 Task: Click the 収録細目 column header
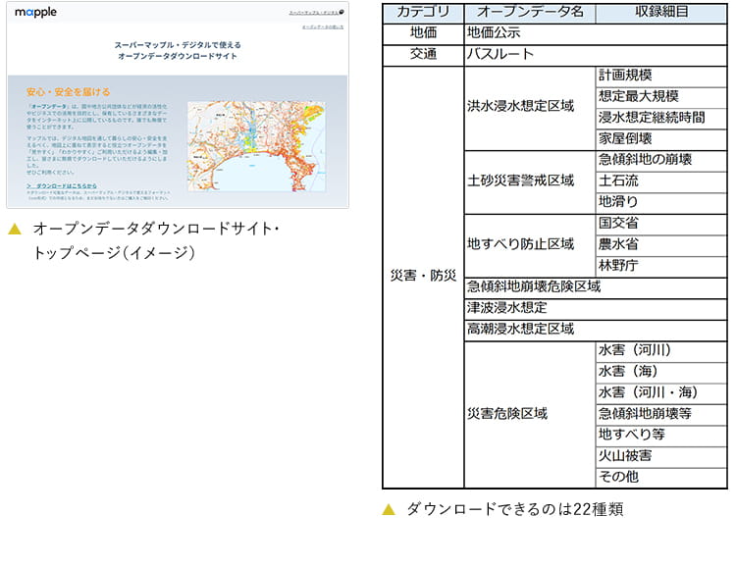pyautogui.click(x=661, y=13)
